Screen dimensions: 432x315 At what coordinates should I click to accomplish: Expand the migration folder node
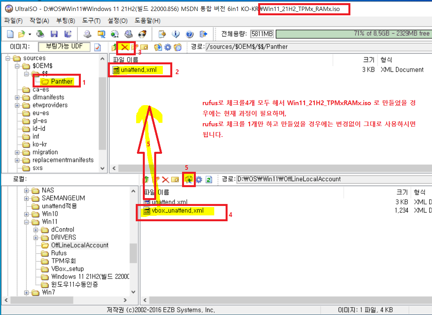pyautogui.click(x=17, y=152)
